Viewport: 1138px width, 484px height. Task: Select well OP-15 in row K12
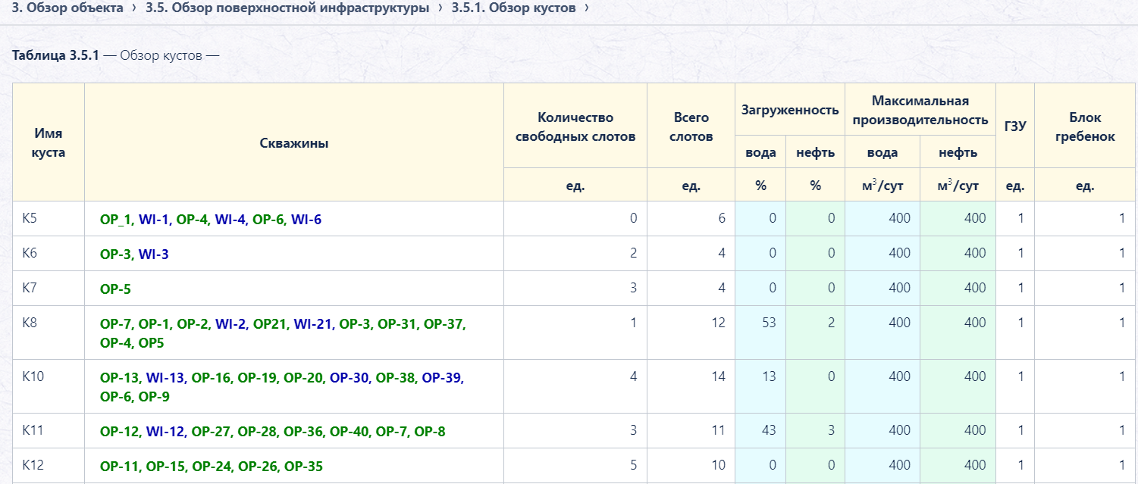coord(165,467)
